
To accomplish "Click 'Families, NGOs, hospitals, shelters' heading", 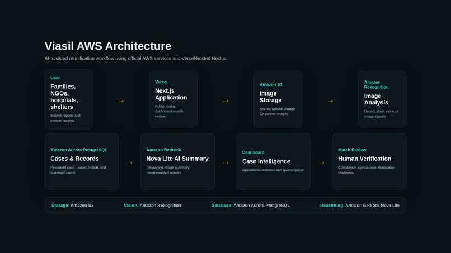I will [x=64, y=97].
